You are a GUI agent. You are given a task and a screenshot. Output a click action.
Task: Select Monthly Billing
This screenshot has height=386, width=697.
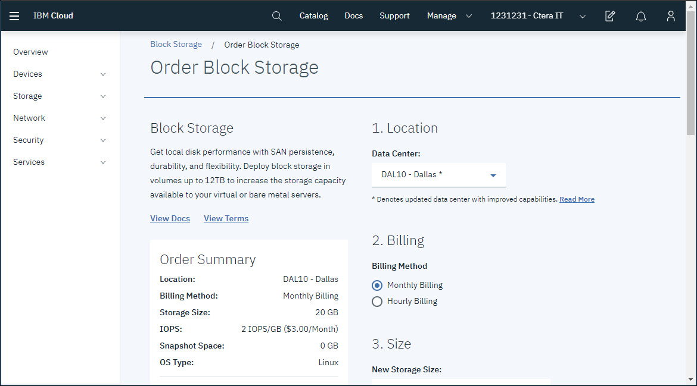pyautogui.click(x=376, y=285)
